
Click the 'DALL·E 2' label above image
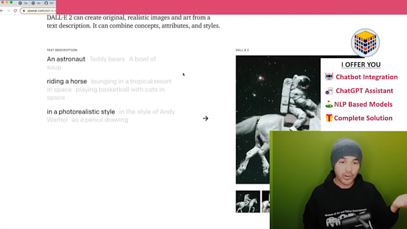click(242, 50)
